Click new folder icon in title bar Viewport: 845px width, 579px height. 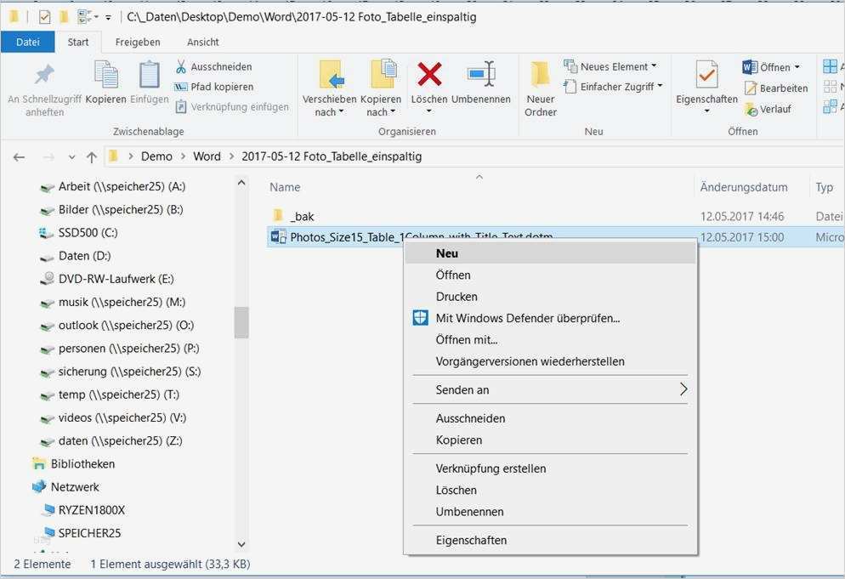(x=64, y=17)
